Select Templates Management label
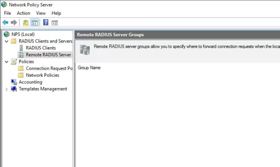The width and height of the screenshot is (280, 167). click(x=43, y=89)
